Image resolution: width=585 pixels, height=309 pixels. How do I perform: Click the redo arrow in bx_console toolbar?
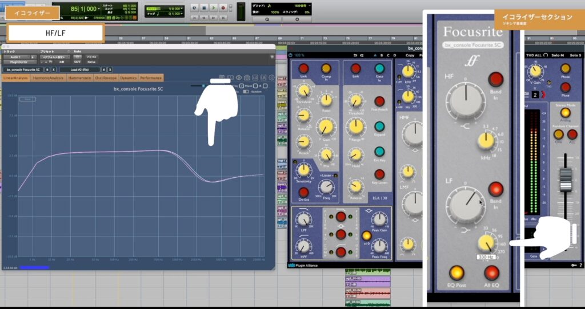point(362,55)
